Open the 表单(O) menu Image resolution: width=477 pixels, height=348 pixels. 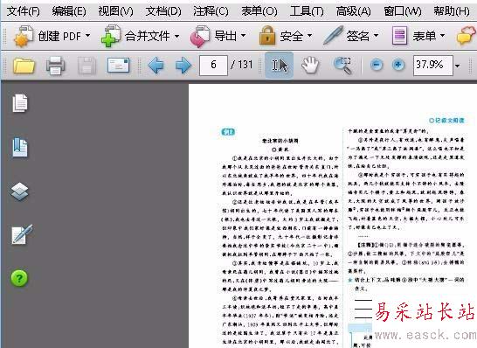coord(259,11)
